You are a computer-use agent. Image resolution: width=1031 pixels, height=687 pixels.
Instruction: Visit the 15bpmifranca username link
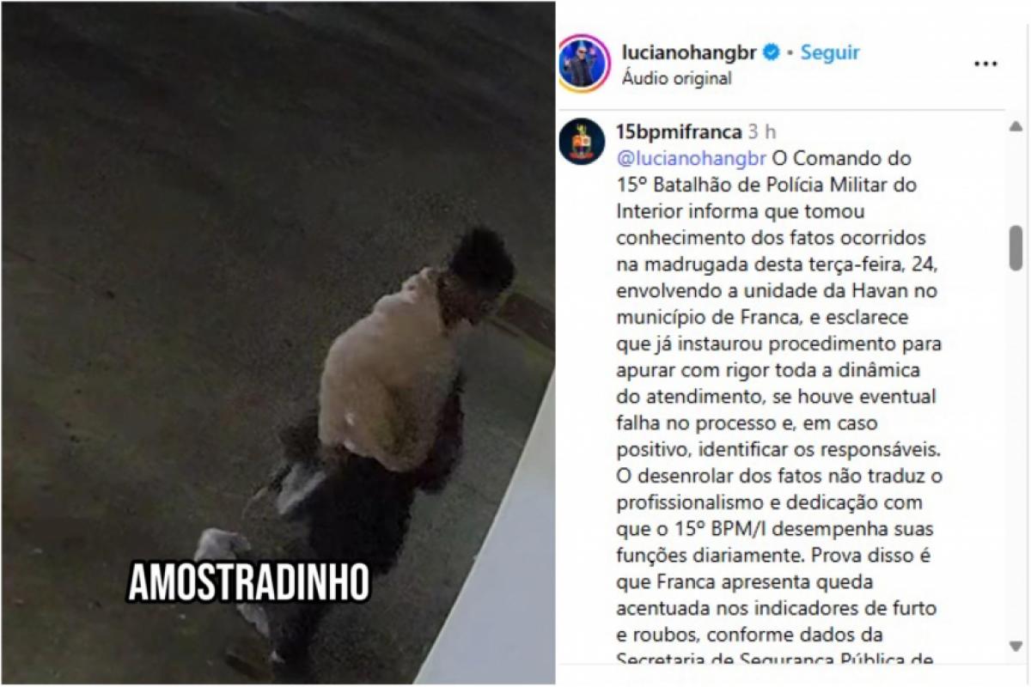(679, 132)
